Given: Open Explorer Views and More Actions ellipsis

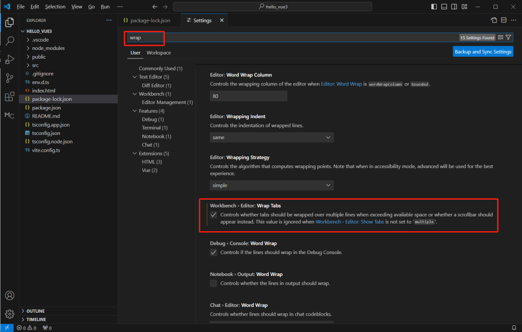Looking at the screenshot, I should 109,20.
